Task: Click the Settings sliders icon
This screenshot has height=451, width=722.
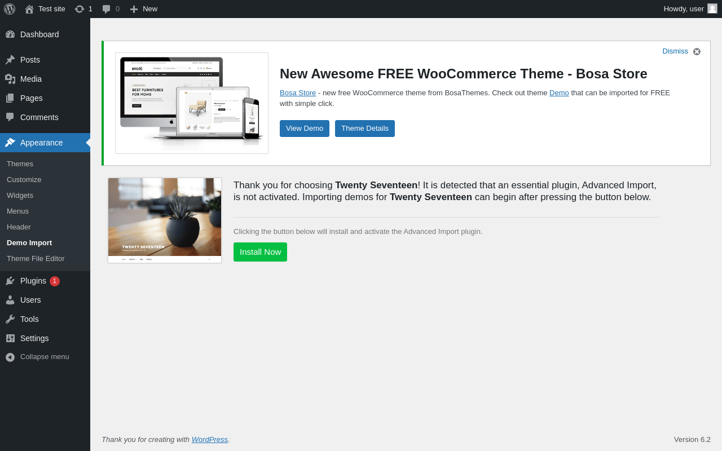Action: pyautogui.click(x=10, y=338)
